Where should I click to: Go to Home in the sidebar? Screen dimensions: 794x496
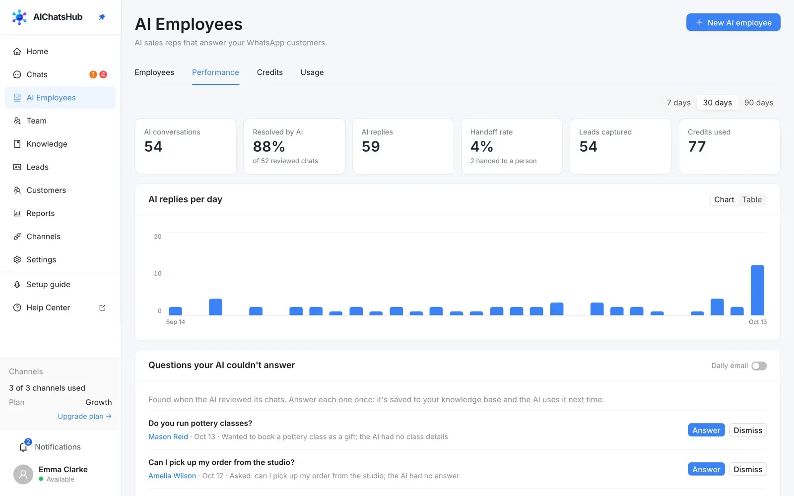pos(60,52)
